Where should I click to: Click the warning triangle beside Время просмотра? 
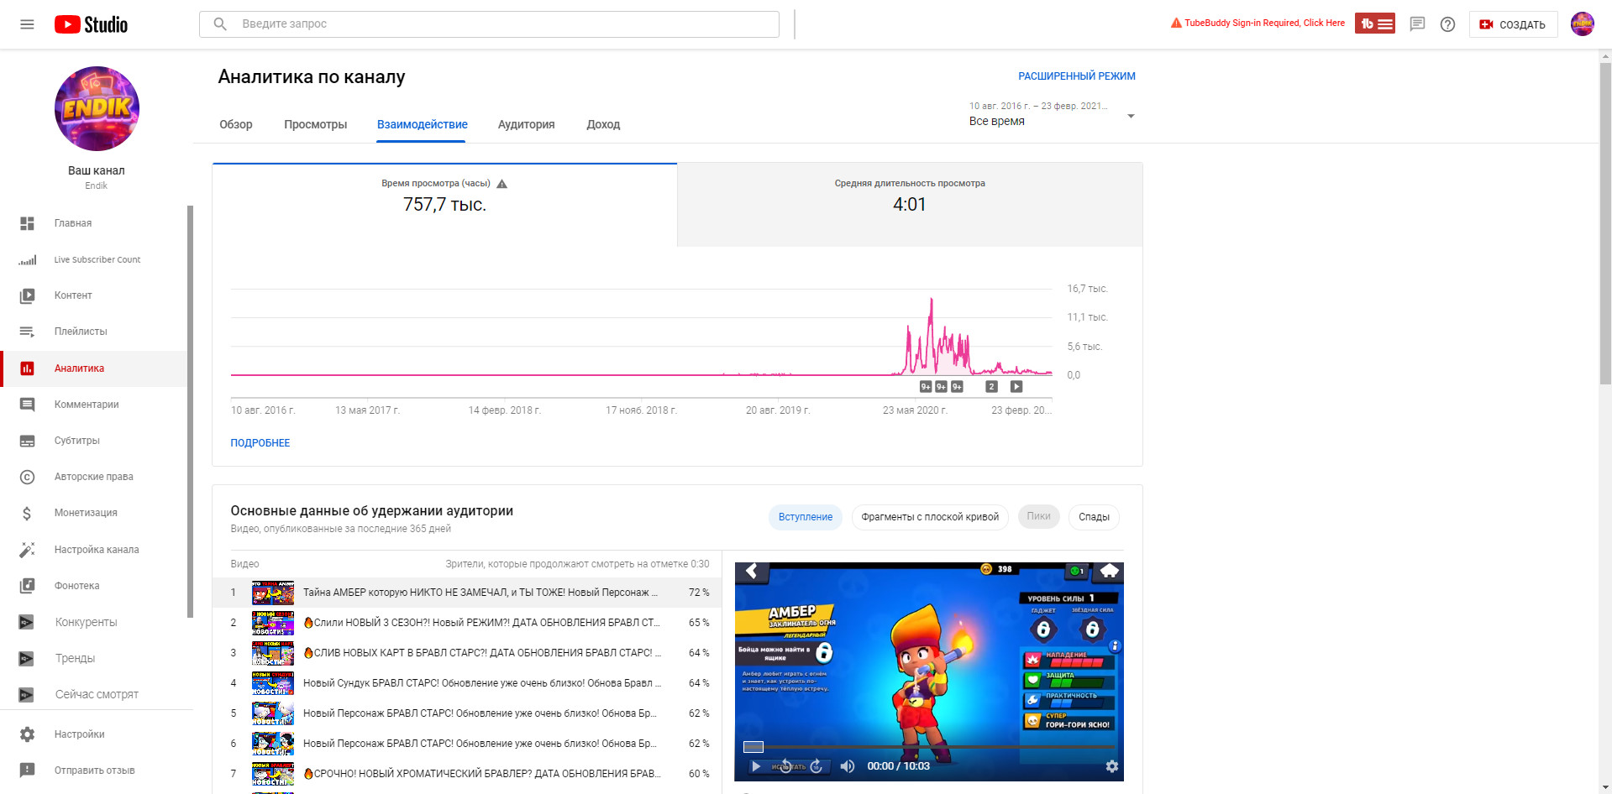pos(502,184)
